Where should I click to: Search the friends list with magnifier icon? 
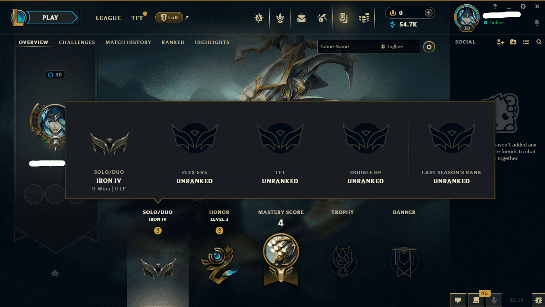tap(539, 42)
